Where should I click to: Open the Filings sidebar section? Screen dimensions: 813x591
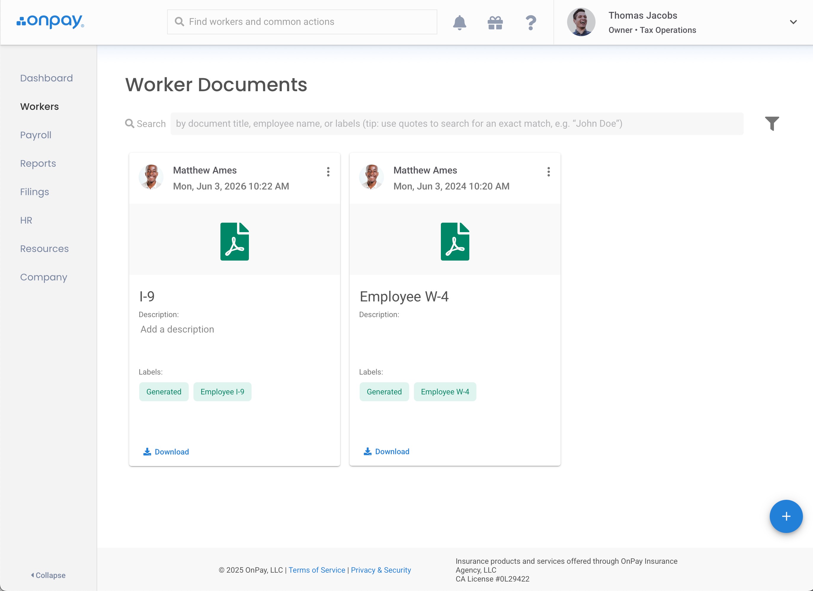34,192
